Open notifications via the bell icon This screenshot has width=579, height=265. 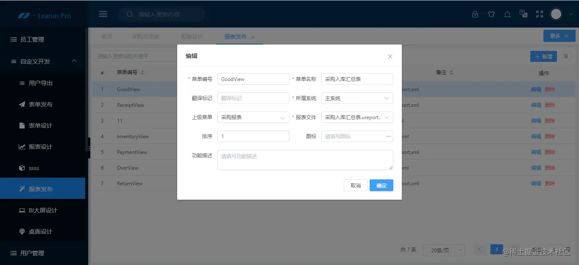click(507, 14)
